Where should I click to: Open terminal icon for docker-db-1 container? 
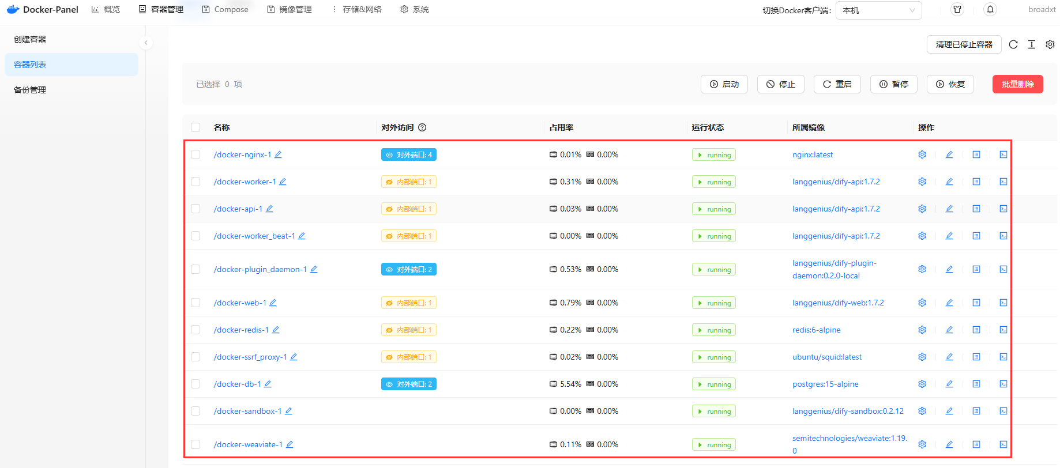[1003, 384]
